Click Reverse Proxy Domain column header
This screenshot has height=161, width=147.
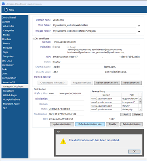click(106, 95)
